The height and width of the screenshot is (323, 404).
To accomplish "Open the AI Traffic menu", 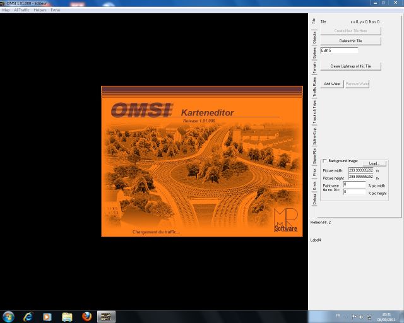I will click(21, 10).
